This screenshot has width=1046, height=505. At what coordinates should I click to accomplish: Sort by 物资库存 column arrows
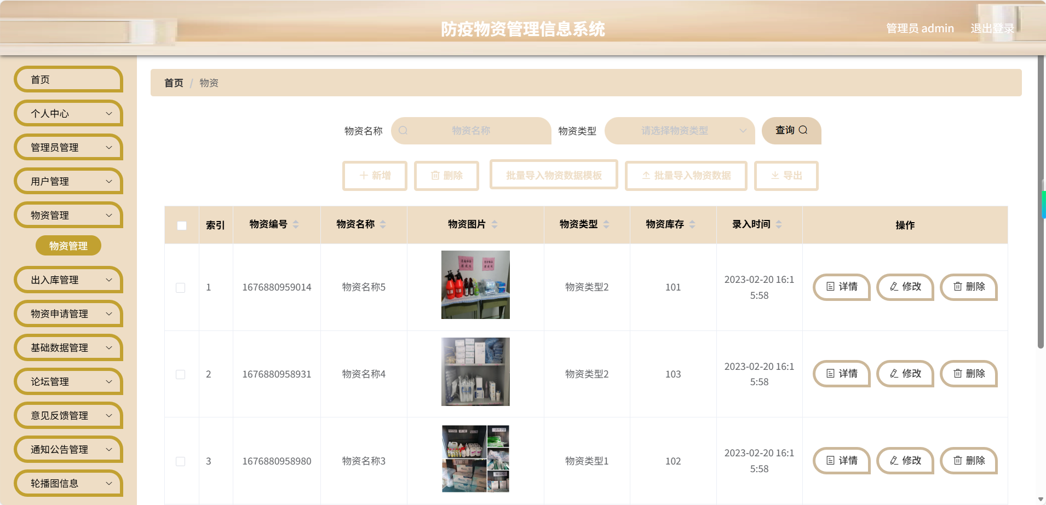click(x=692, y=224)
